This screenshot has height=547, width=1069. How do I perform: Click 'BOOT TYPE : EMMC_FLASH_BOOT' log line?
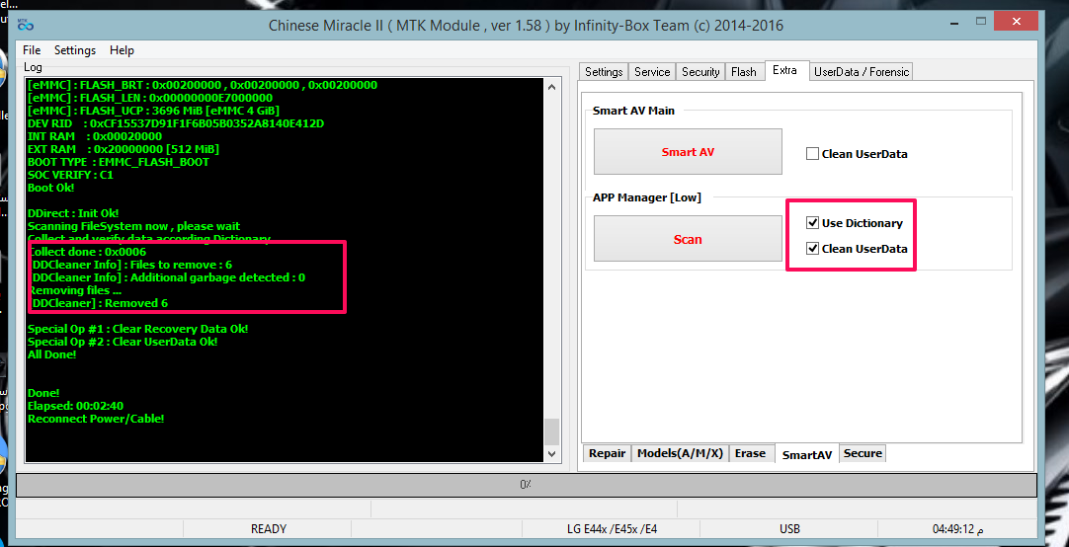(x=119, y=162)
